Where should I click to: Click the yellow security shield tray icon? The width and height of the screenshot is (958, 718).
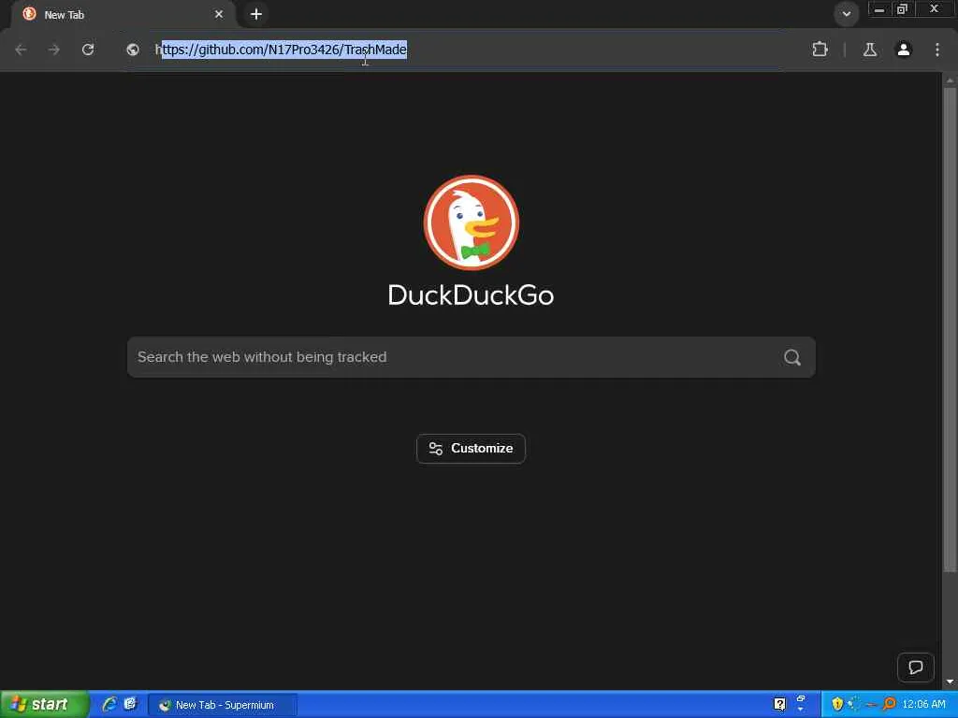837,705
